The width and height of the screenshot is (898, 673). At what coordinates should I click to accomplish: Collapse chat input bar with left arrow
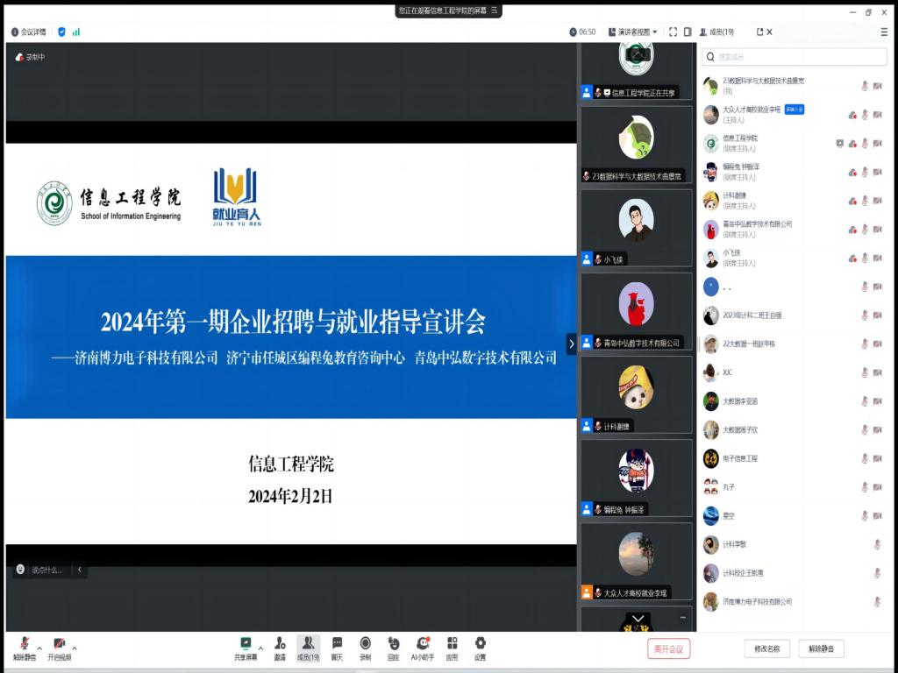tap(80, 570)
